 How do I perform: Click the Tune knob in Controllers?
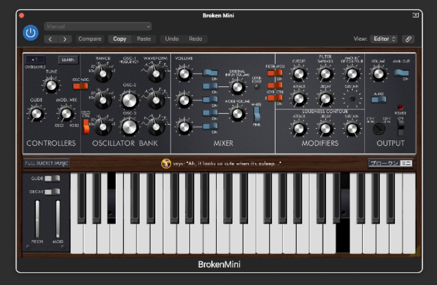[x=51, y=86]
